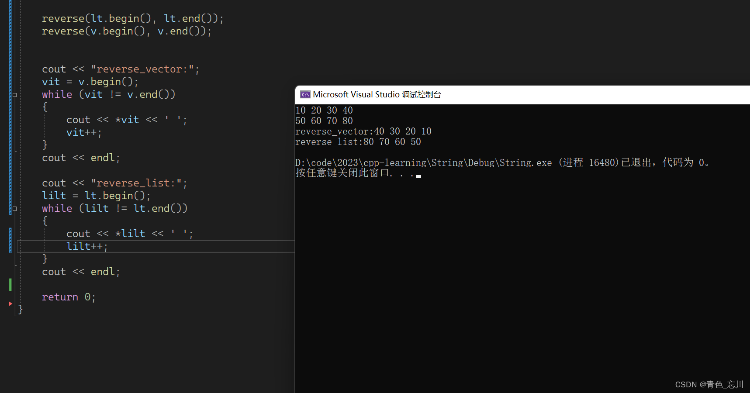Click the 'reverse(v.begin(), v.end());' code line
The width and height of the screenshot is (750, 393).
click(x=127, y=31)
